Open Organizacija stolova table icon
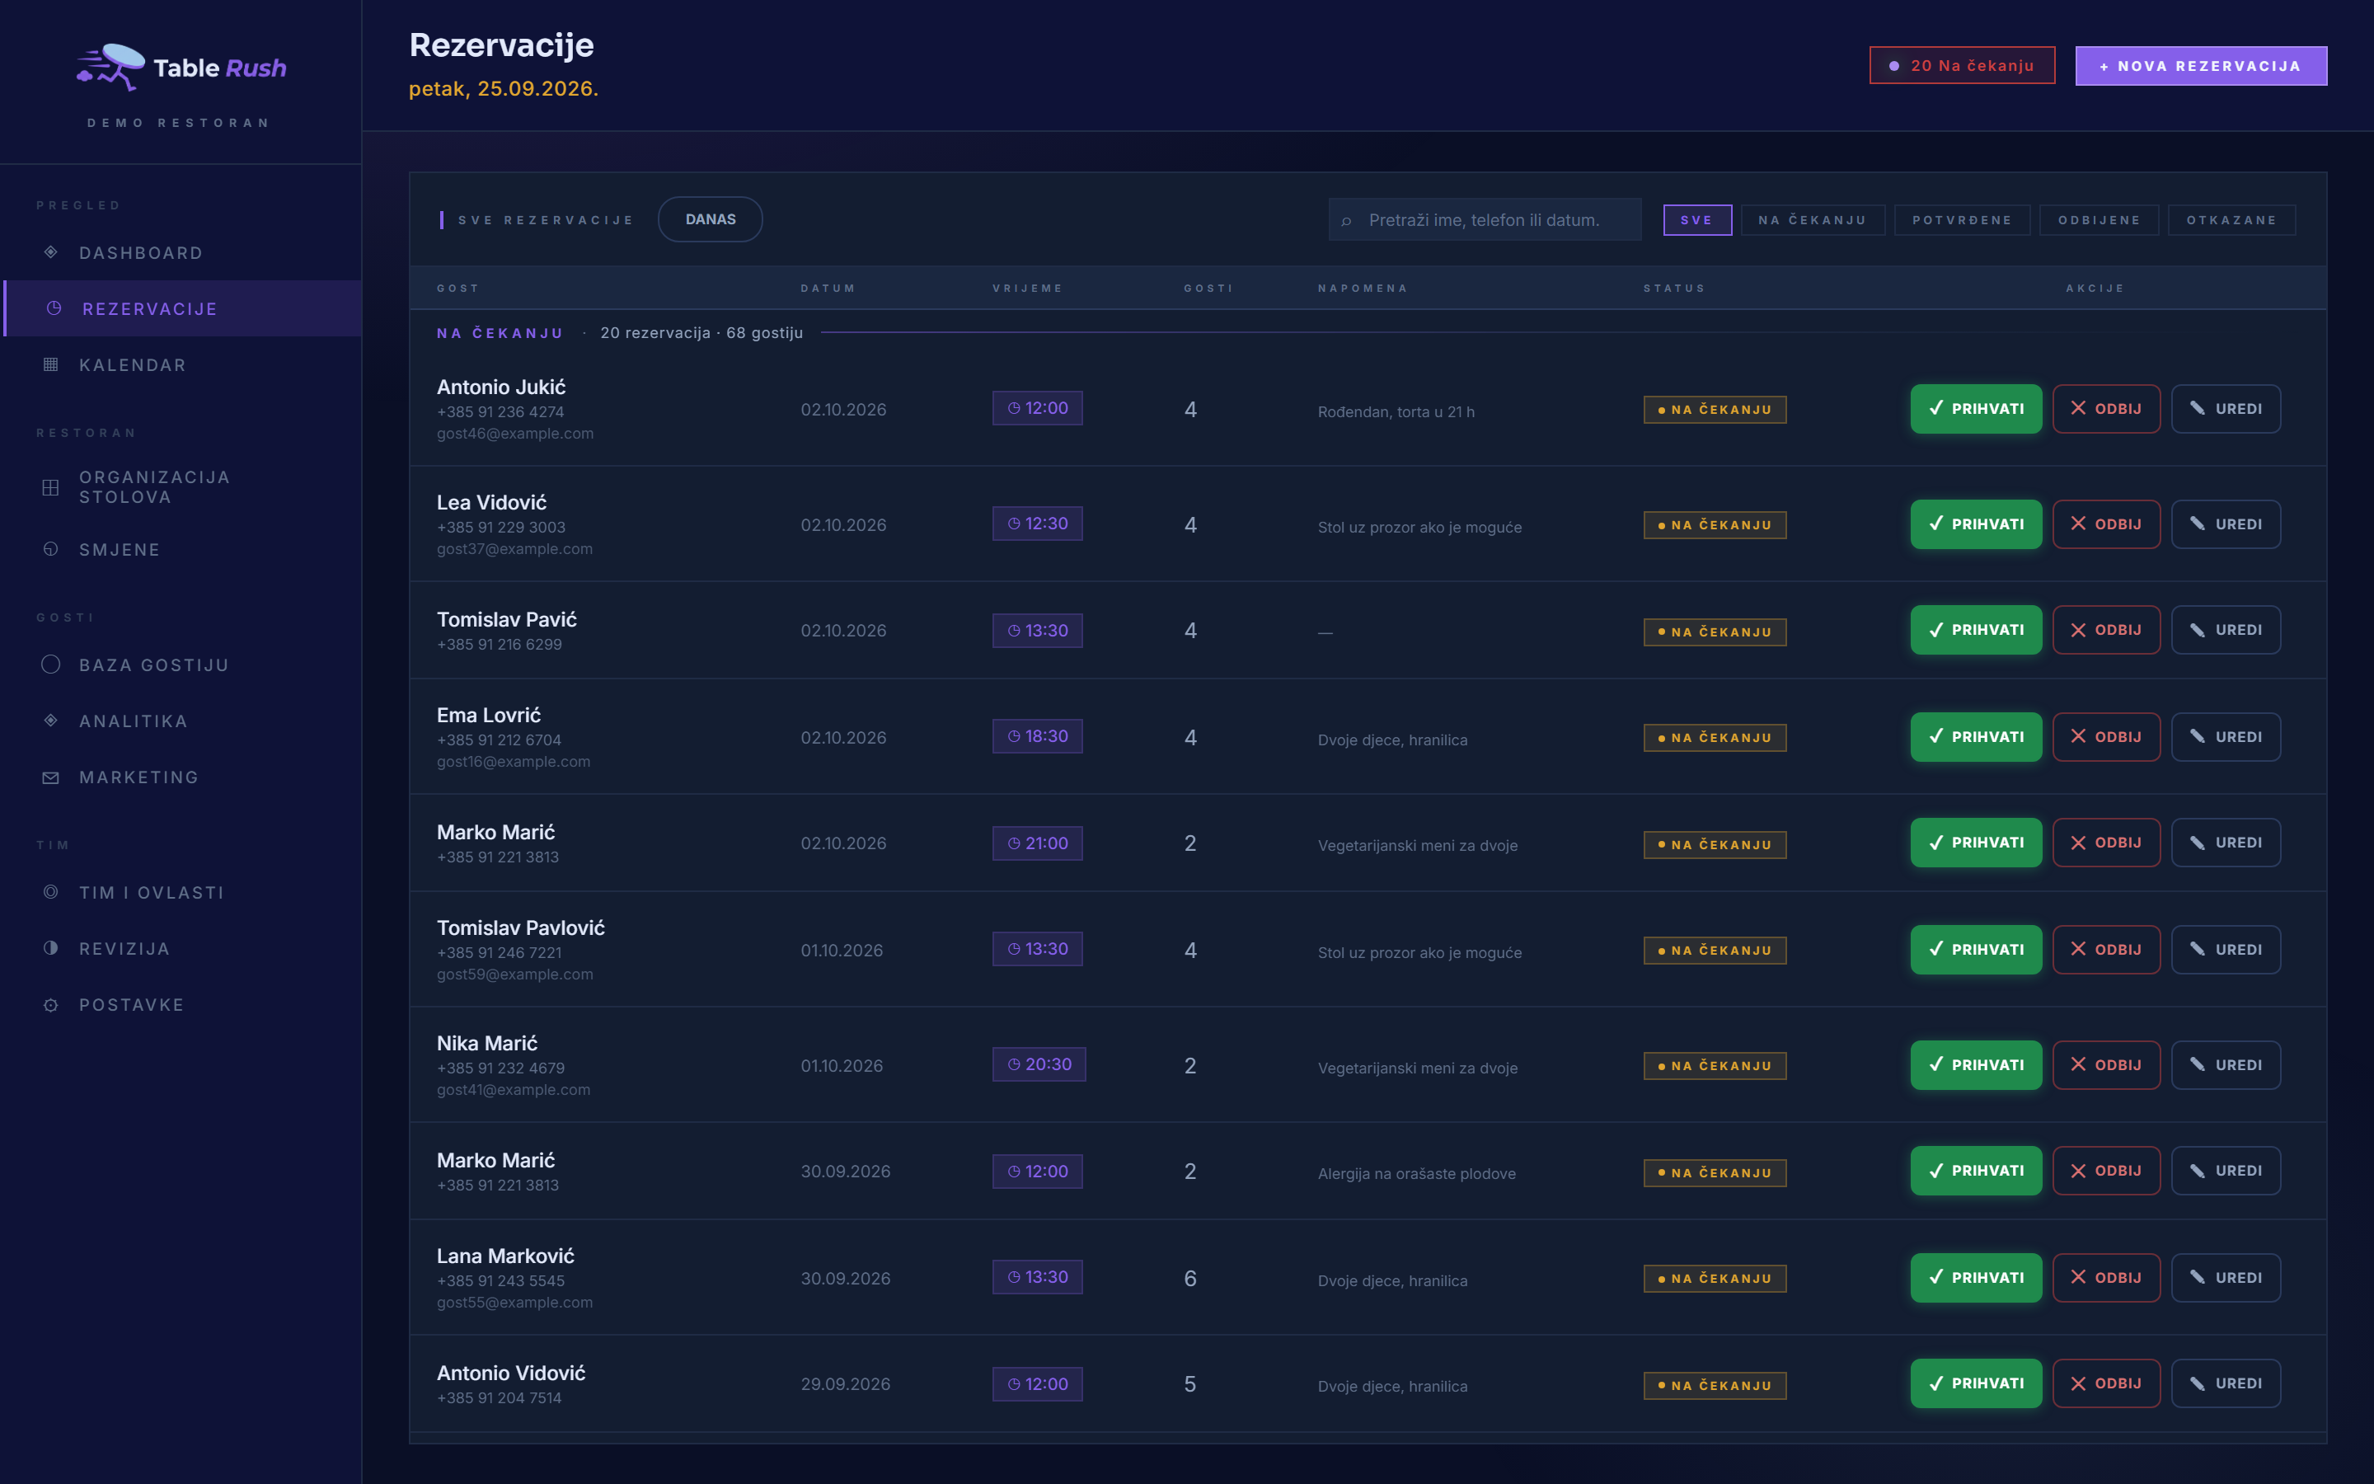Viewport: 2374px width, 1484px height. (x=51, y=486)
